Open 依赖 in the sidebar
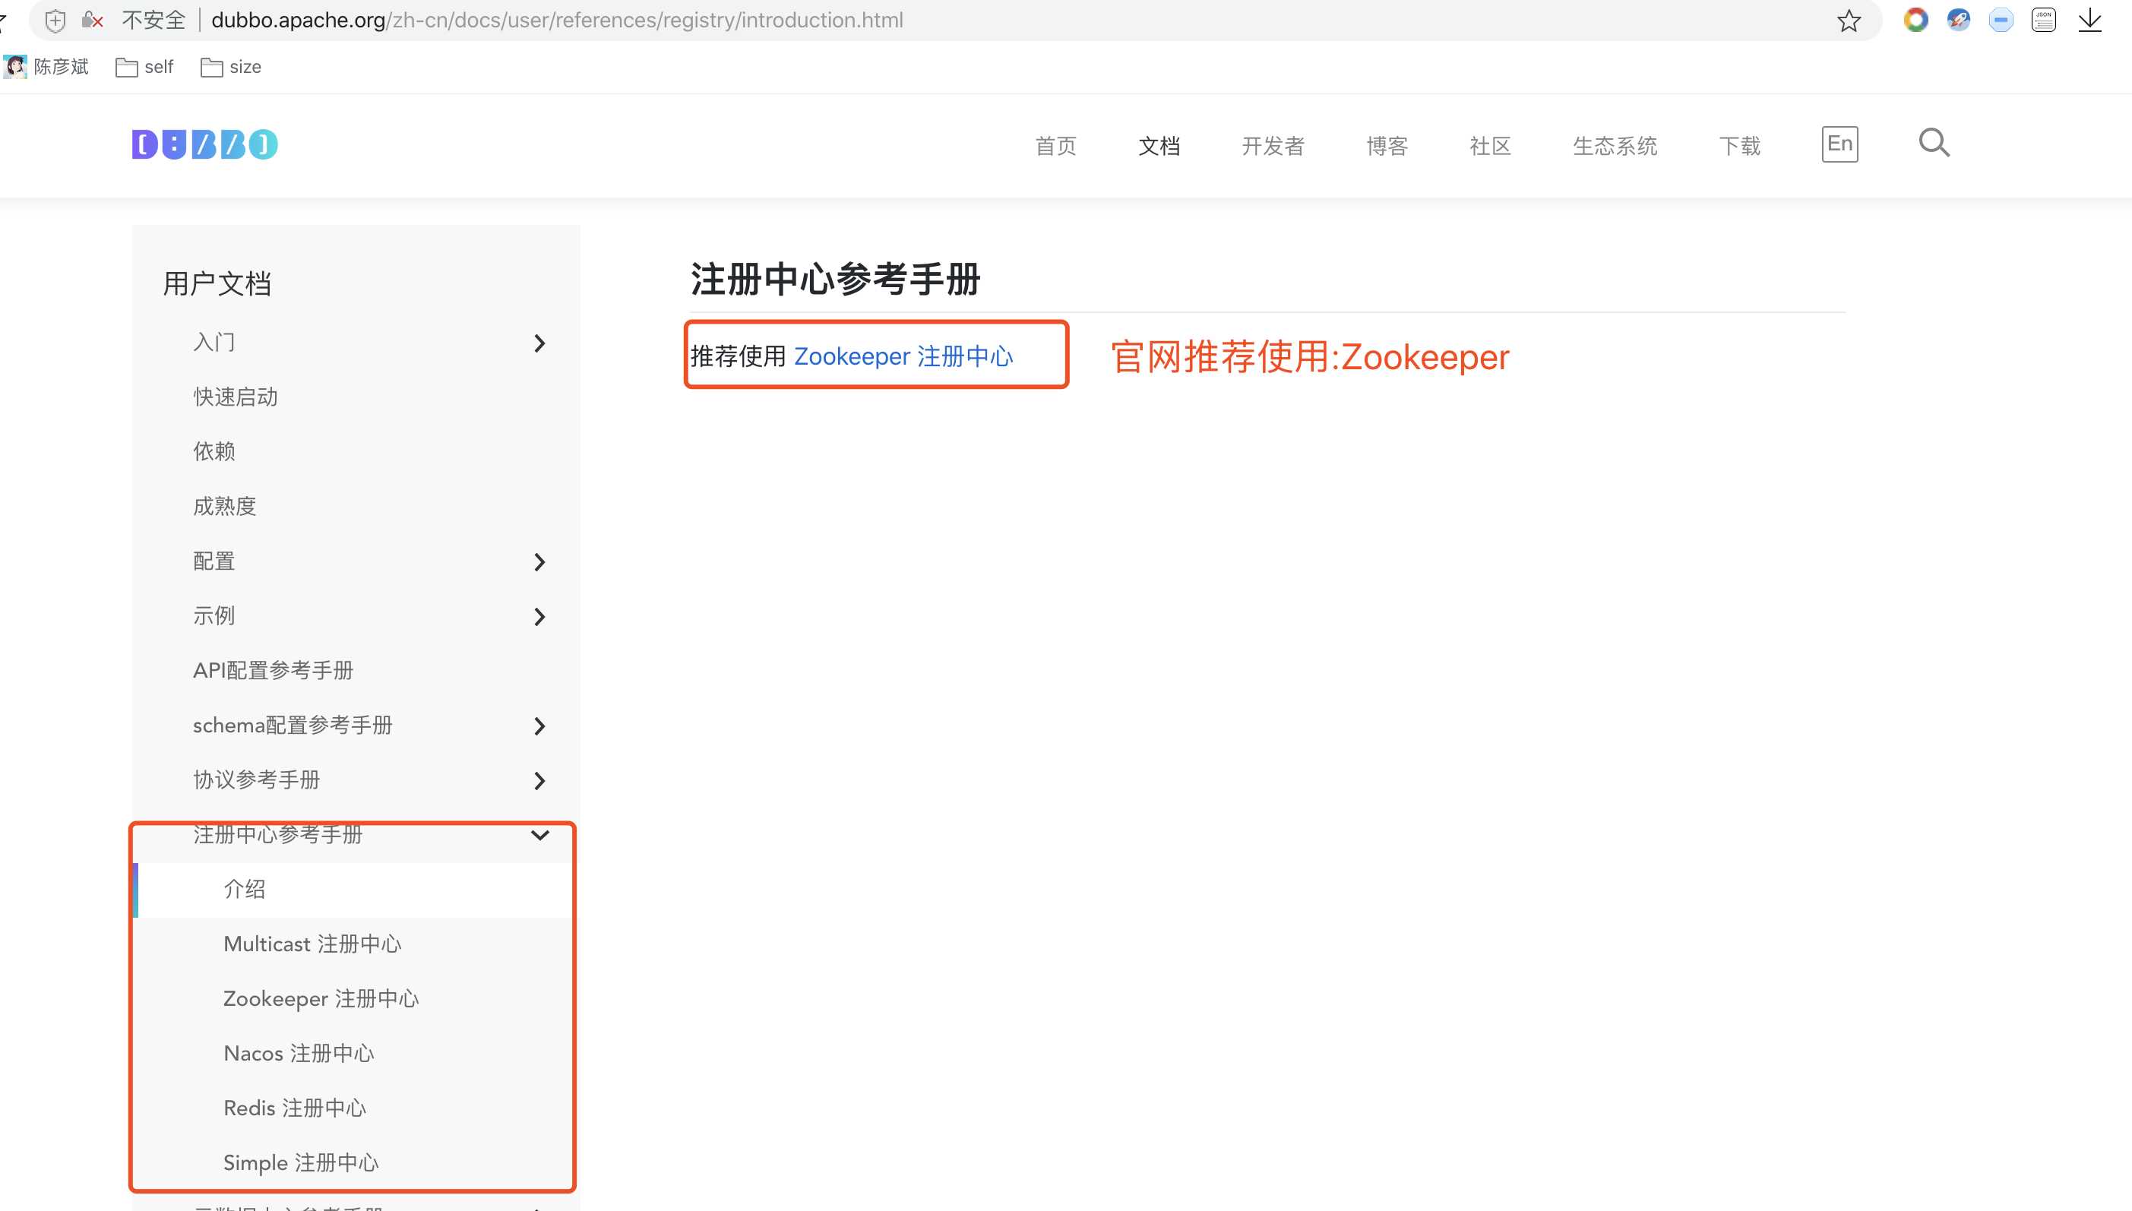2132x1211 pixels. click(214, 451)
